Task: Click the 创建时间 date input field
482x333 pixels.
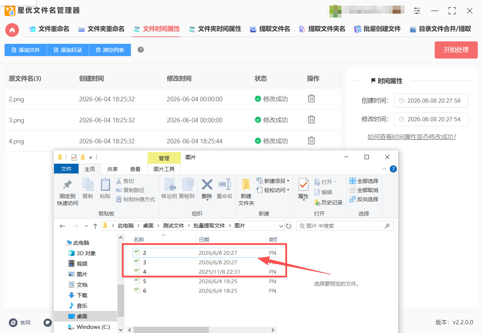Action: (x=431, y=101)
